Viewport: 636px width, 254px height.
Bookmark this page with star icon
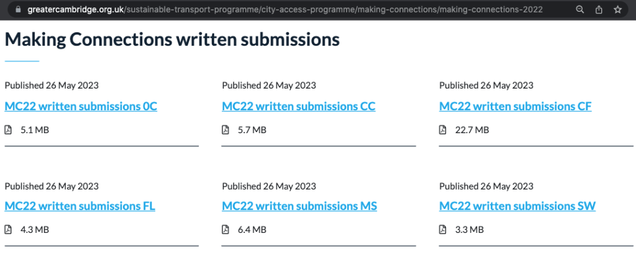(x=617, y=9)
